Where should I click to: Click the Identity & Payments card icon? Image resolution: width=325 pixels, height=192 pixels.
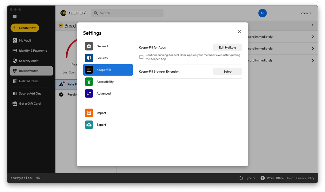[x=15, y=50]
